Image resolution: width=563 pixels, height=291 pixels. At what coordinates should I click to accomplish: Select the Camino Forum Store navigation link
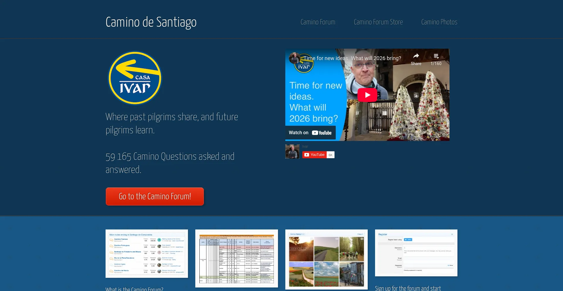pos(378,22)
